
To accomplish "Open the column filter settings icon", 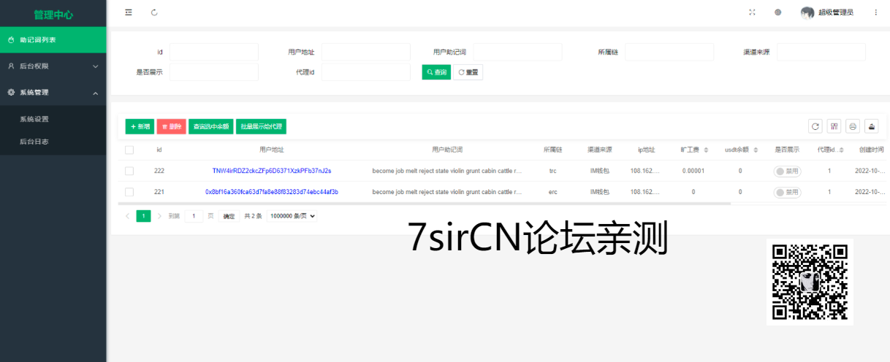I will [x=834, y=126].
